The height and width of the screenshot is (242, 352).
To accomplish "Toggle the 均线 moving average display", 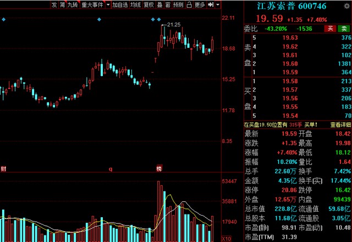I will (136, 5).
